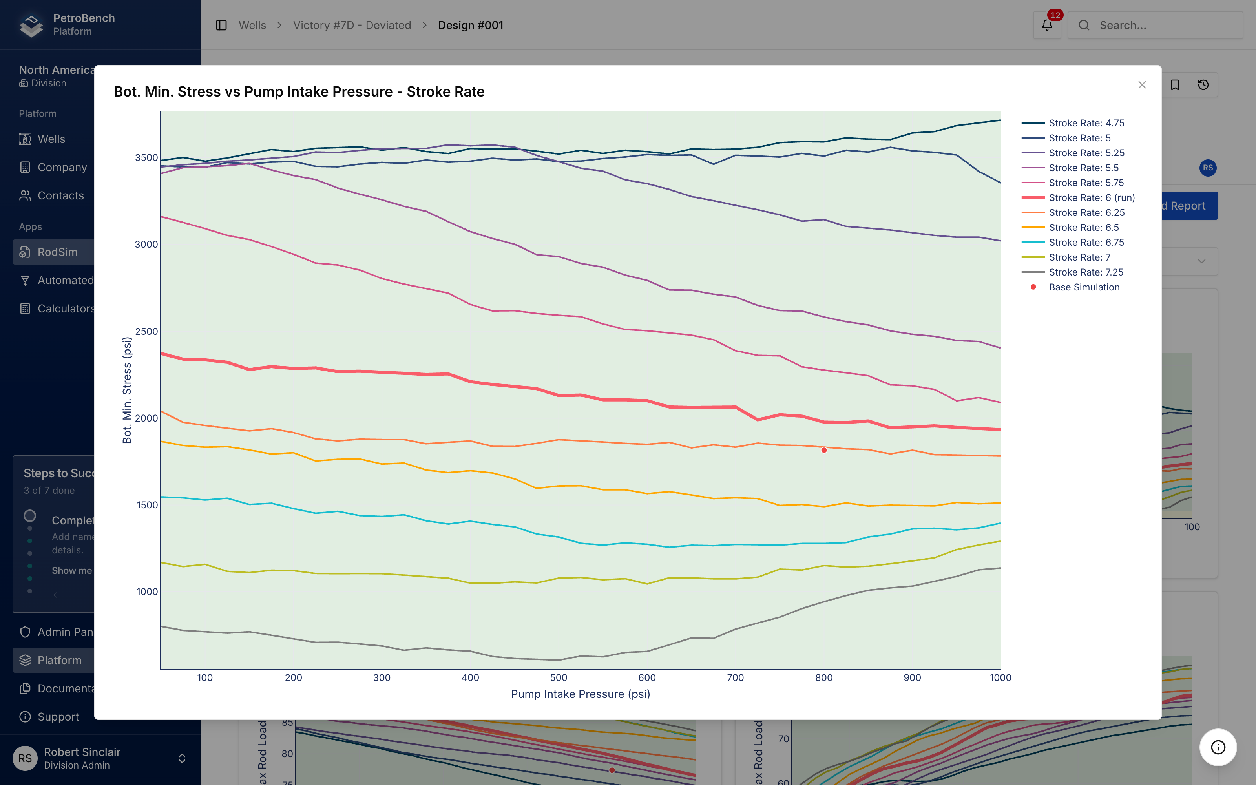Click the Platform layers icon
This screenshot has height=785, width=1256.
pyautogui.click(x=25, y=661)
